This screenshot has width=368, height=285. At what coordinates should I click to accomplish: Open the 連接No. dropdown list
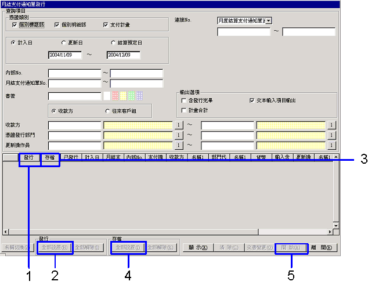click(x=269, y=21)
